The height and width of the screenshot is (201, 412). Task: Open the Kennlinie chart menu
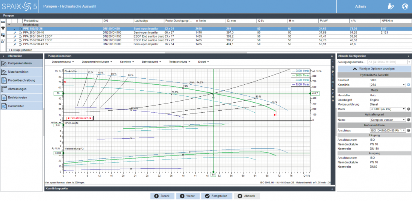point(127,62)
